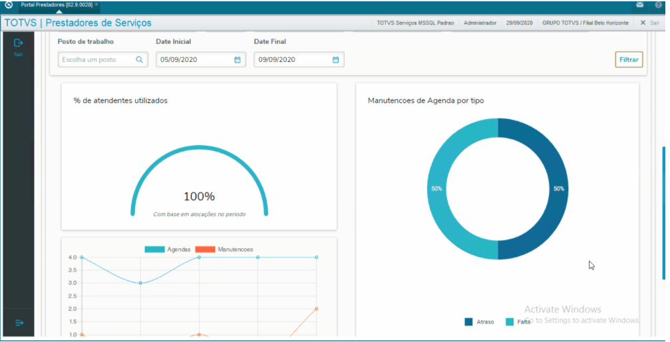Click the 29/09/2020 date in header
This screenshot has height=342, width=670.
519,23
